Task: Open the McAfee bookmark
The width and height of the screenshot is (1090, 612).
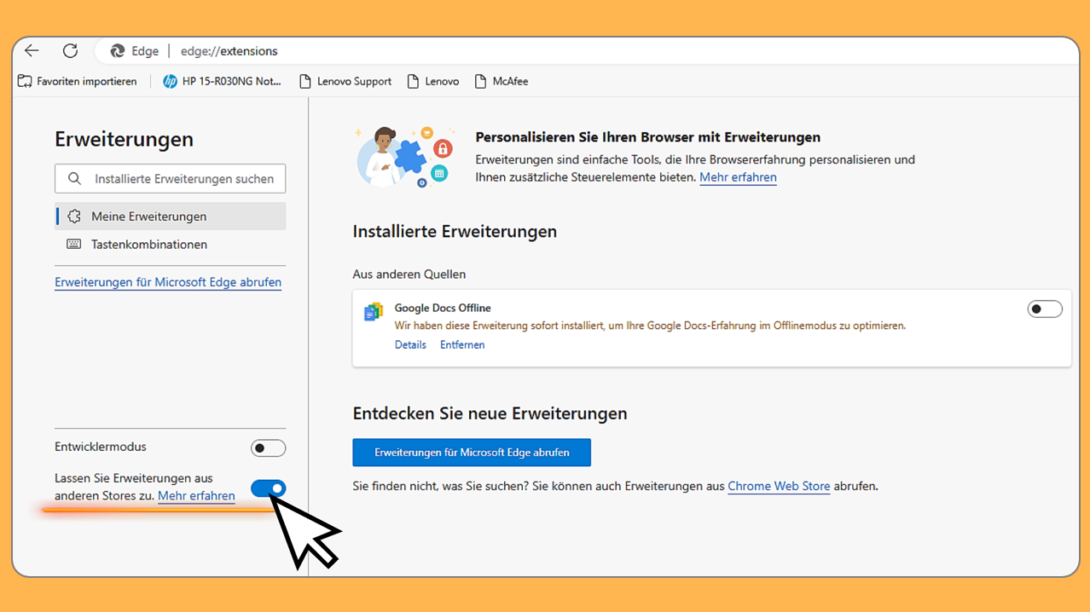Action: click(x=502, y=82)
